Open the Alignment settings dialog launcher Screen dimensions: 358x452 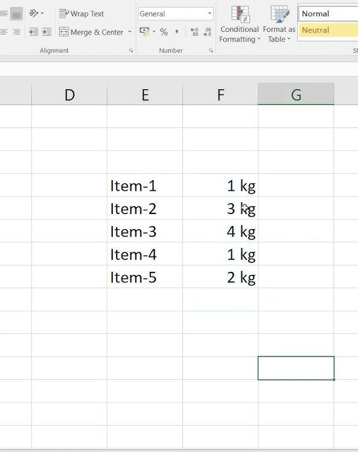[x=131, y=51]
